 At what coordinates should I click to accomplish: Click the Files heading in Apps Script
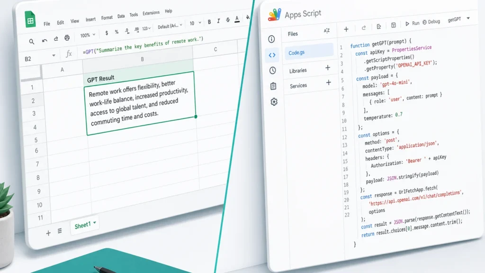tap(293, 34)
